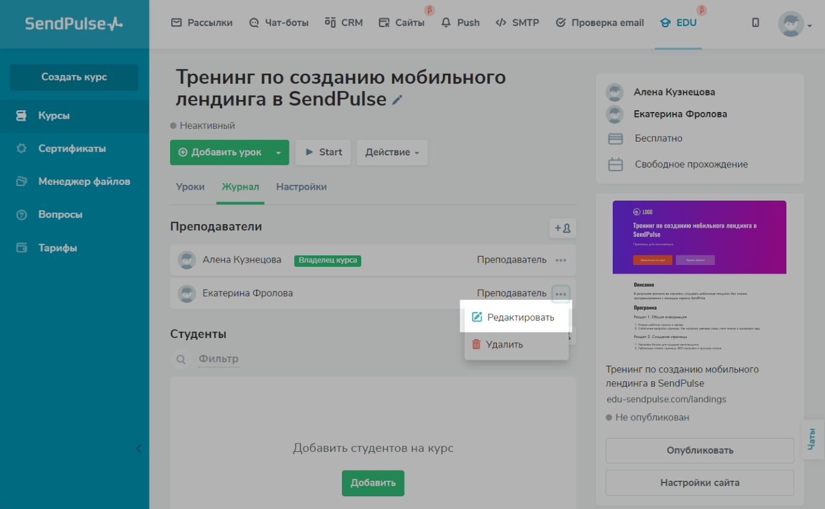Click the Неактивный status label
The image size is (825, 509).
coord(203,126)
